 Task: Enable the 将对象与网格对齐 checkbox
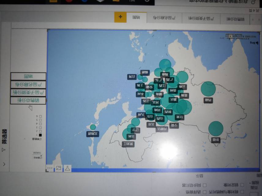coord(242,192)
